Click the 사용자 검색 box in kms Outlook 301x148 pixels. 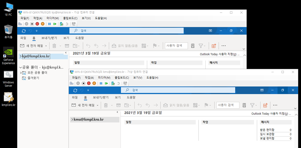(228, 105)
